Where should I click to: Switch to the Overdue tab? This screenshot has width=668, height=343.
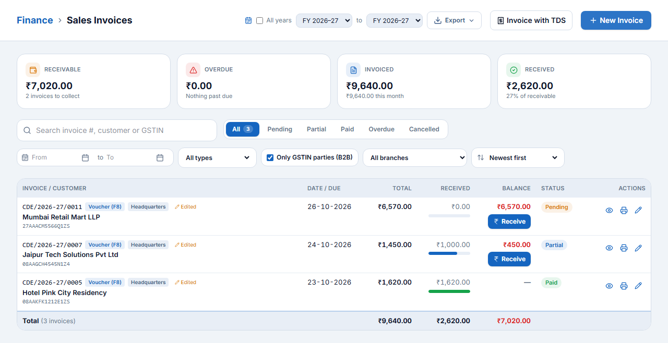coord(381,129)
